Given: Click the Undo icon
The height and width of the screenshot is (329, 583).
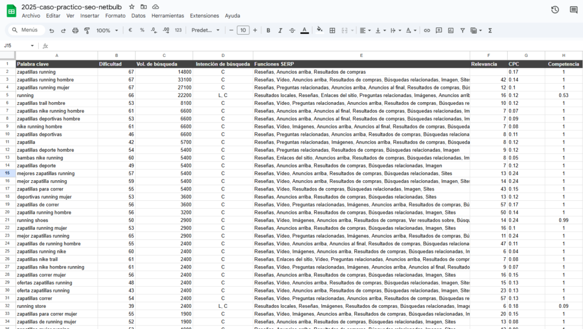Looking at the screenshot, I should pos(51,30).
